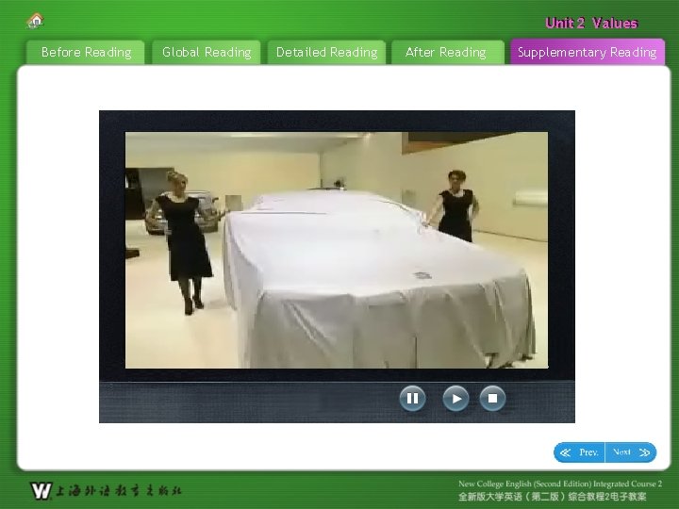Switch to the Global Reading tab
The width and height of the screenshot is (679, 509).
click(207, 53)
